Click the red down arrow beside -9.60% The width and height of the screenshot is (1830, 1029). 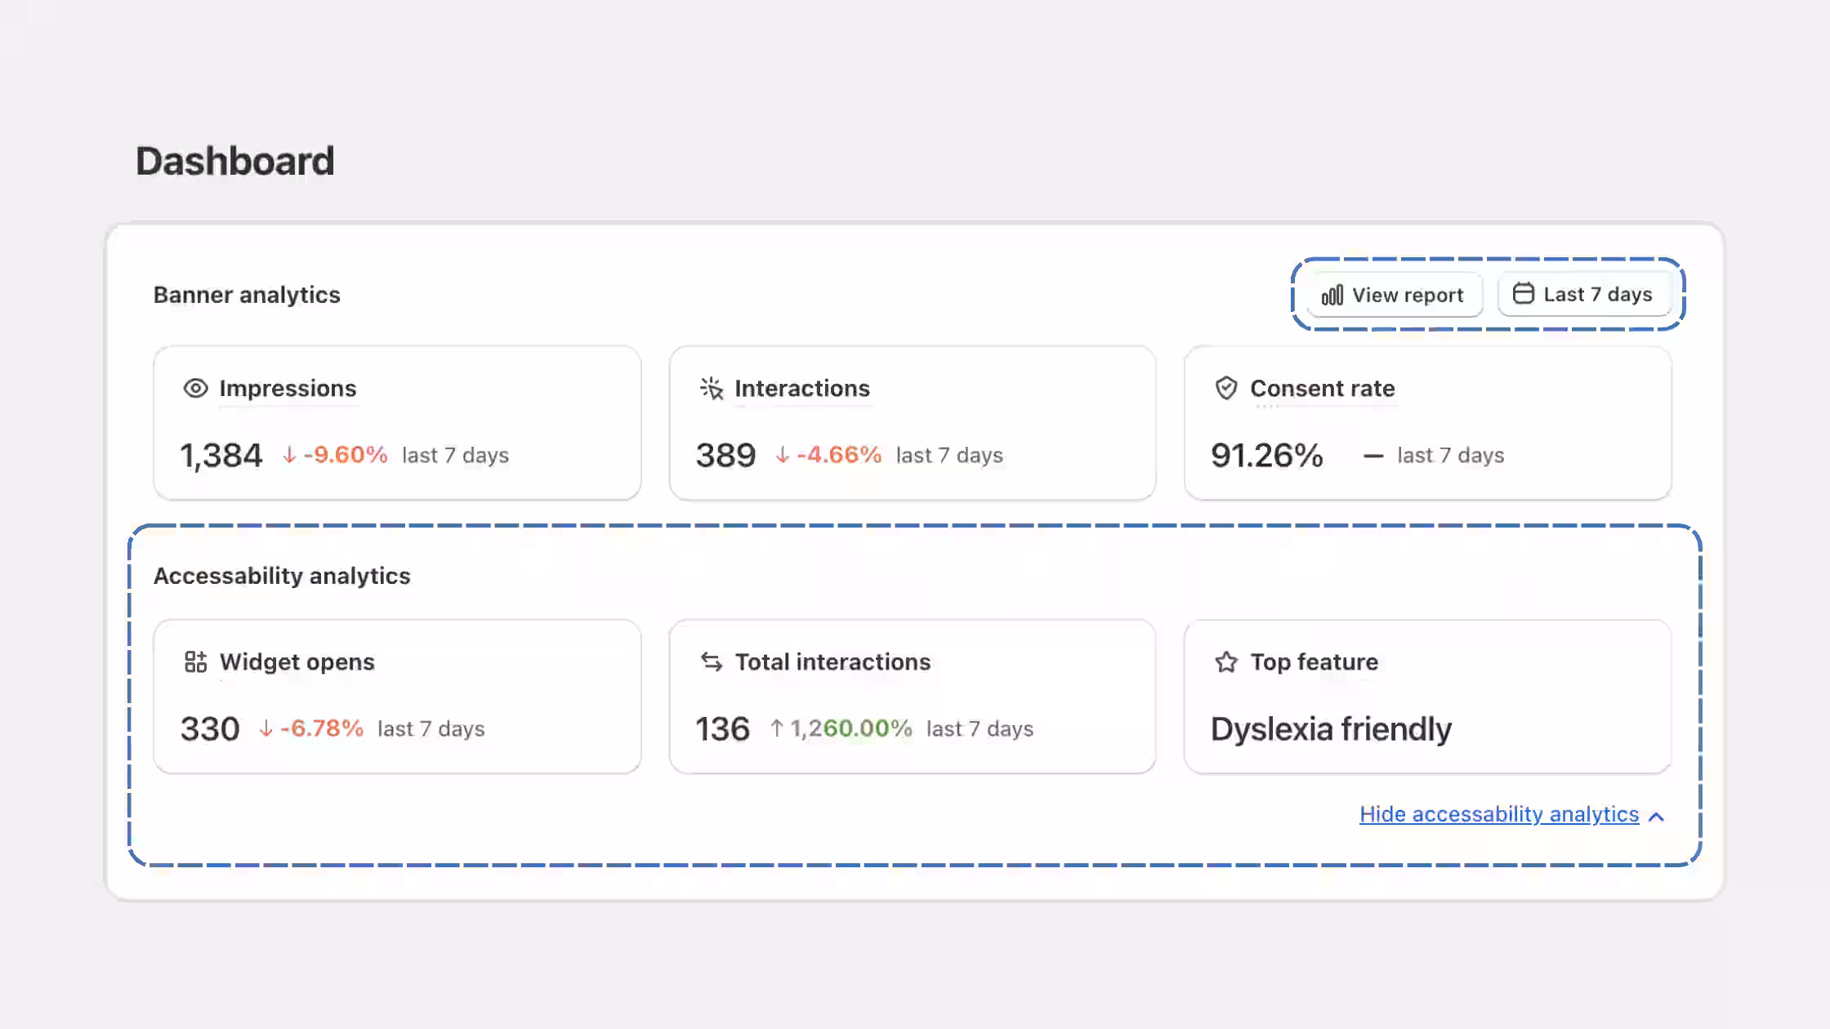point(289,455)
